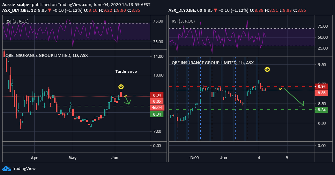335x175 pixels.
Task: Click the Jun date on daily time axis
Action: tap(115, 158)
